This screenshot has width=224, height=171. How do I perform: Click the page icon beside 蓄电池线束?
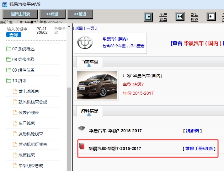point(15,91)
